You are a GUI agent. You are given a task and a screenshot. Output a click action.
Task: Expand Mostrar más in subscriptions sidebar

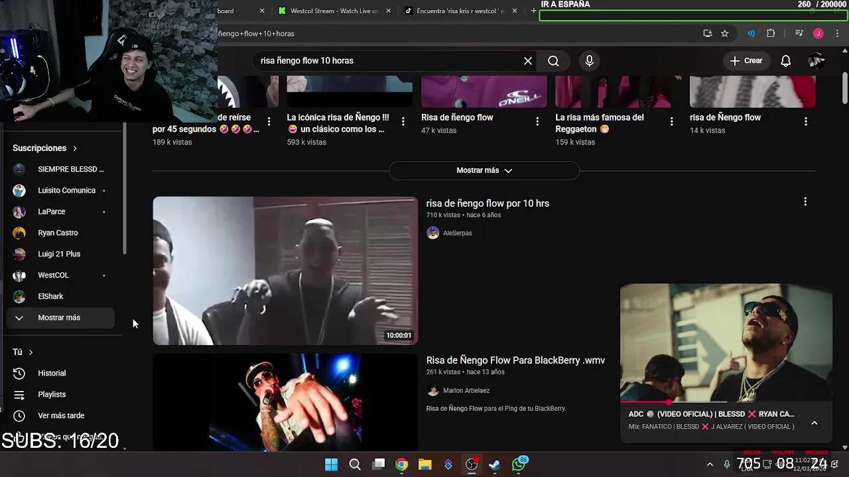click(x=61, y=317)
